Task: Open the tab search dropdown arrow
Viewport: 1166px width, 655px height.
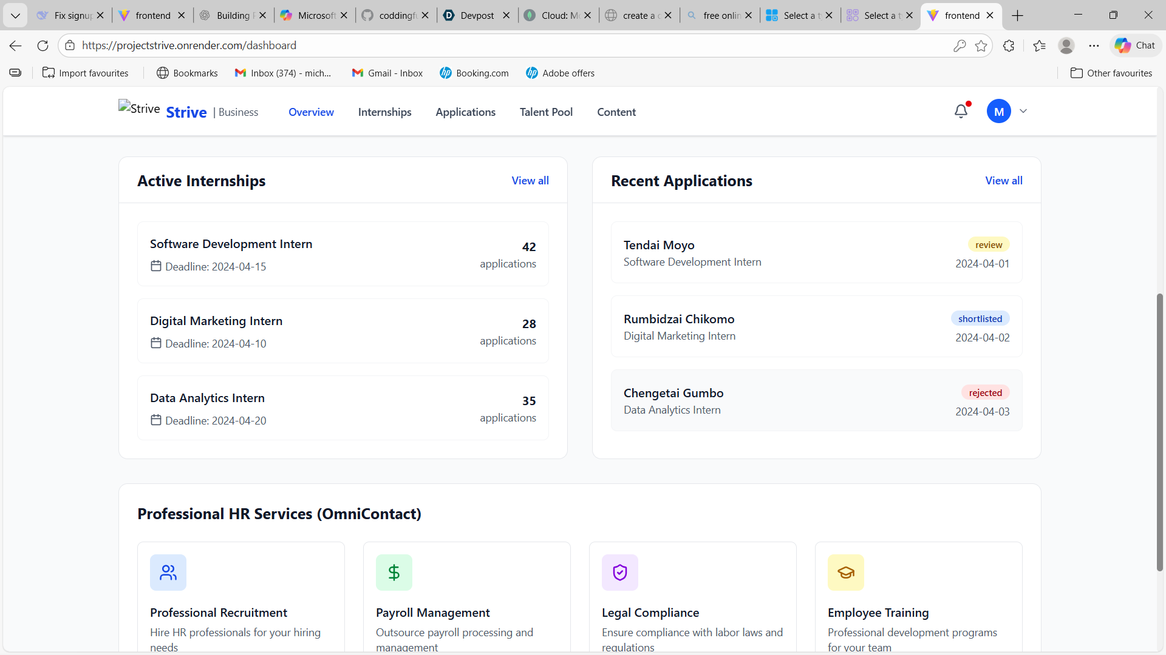Action: (15, 15)
